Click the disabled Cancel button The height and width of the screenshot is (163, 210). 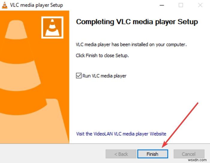click(x=189, y=154)
